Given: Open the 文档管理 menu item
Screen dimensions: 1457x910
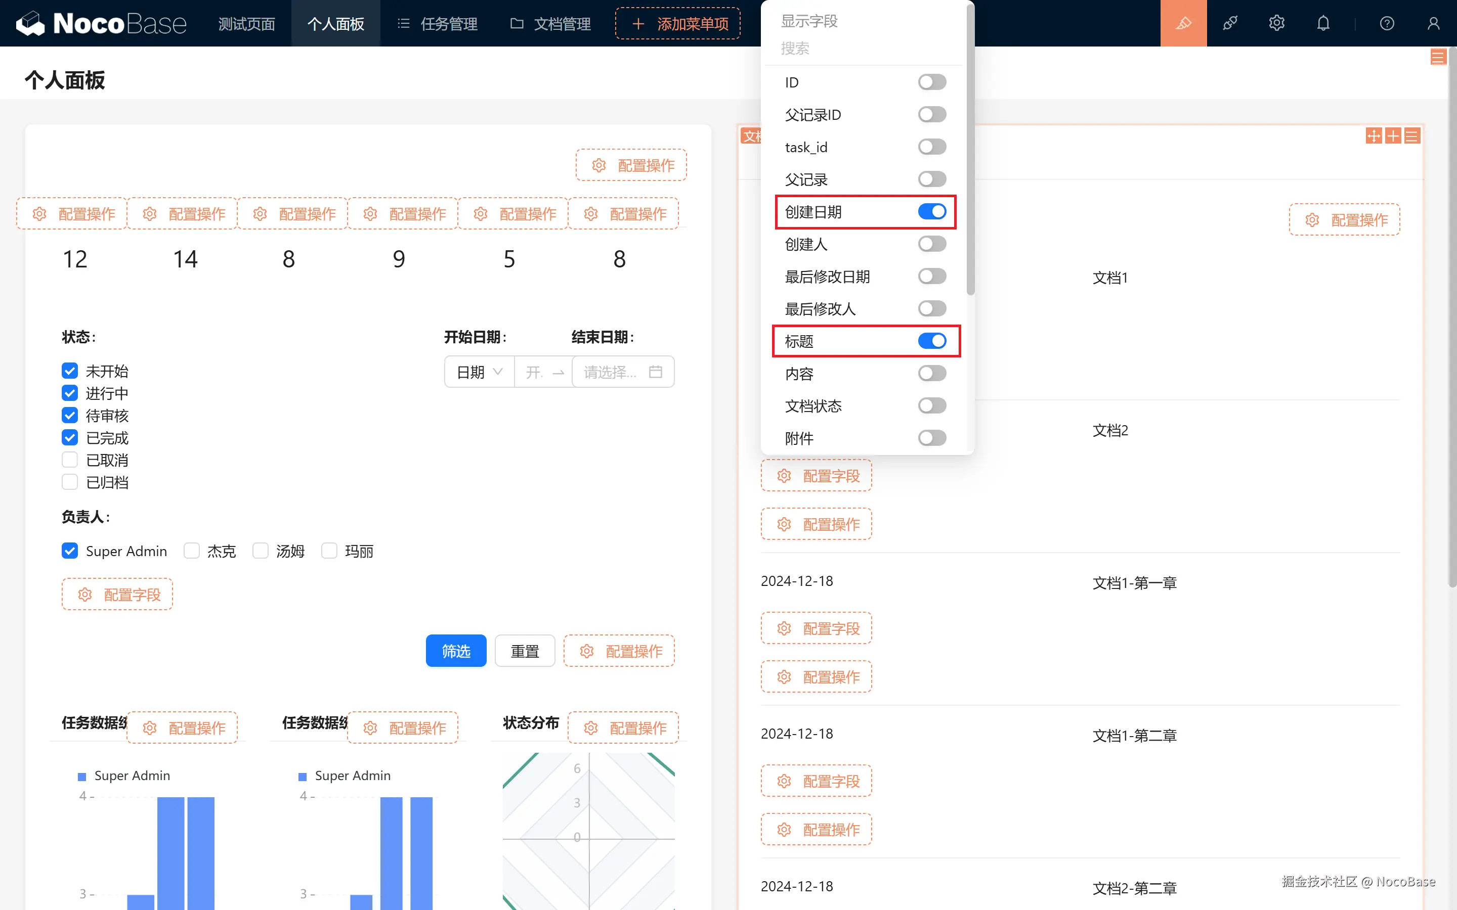Looking at the screenshot, I should click(x=551, y=23).
